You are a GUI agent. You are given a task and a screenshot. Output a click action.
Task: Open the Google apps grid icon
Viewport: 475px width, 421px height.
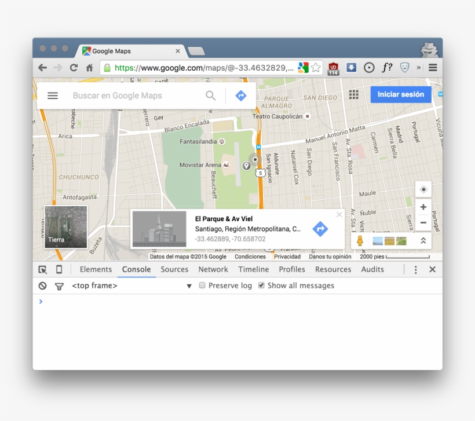click(x=353, y=94)
